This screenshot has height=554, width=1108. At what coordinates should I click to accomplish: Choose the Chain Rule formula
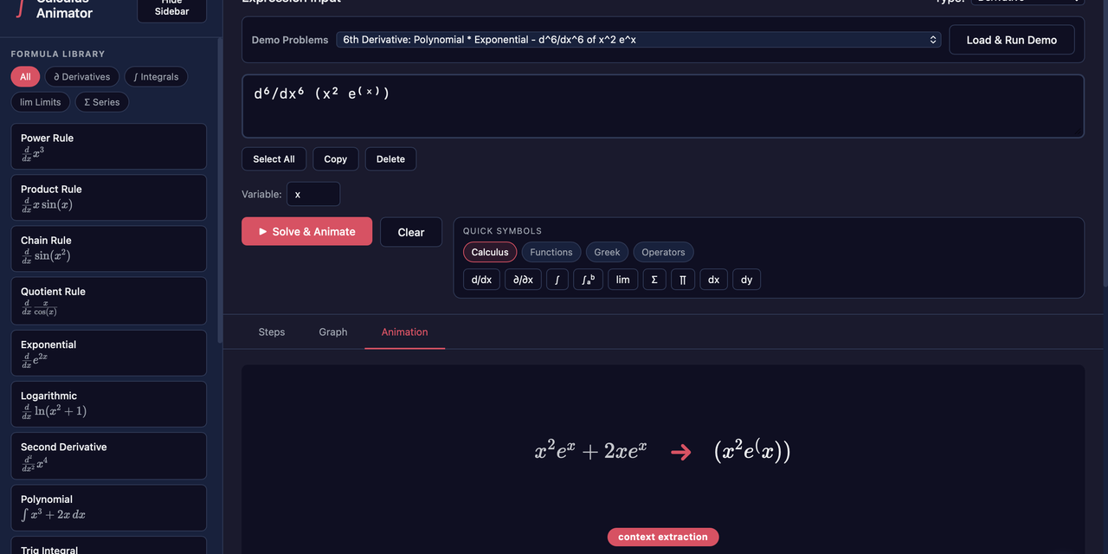click(108, 248)
